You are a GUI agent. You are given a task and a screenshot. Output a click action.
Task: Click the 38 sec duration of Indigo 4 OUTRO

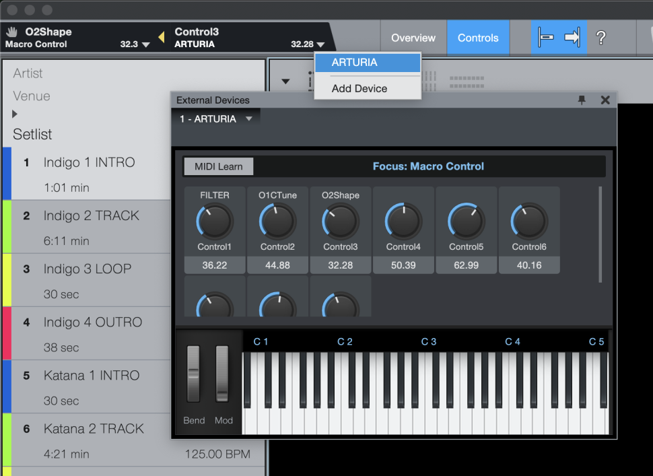61,347
